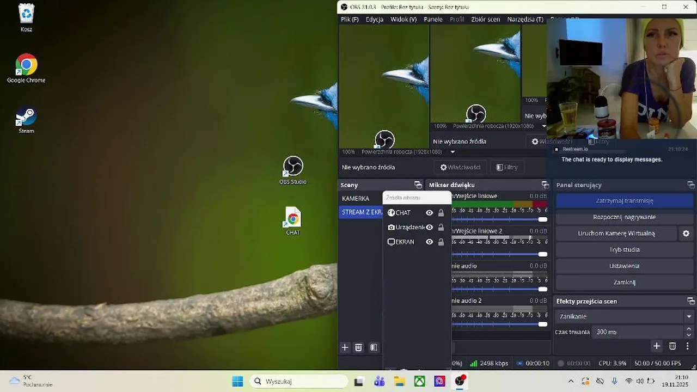Screen dimensions: 697x392
Task: Open the Windows Start menu
Action: coord(238,381)
